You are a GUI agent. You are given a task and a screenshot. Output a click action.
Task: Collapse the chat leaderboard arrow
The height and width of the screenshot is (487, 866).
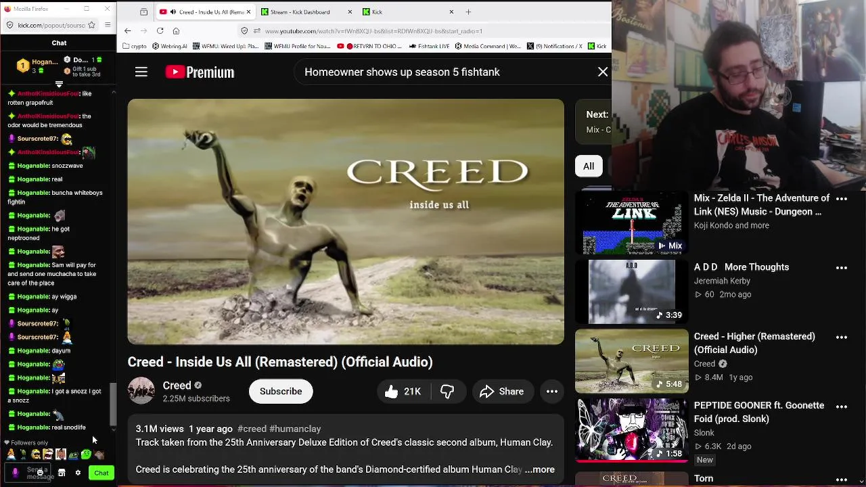pyautogui.click(x=60, y=84)
